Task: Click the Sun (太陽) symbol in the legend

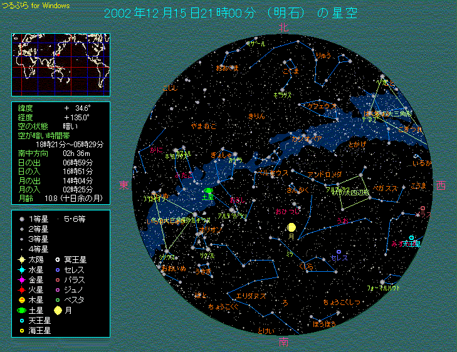Action: coord(21,259)
